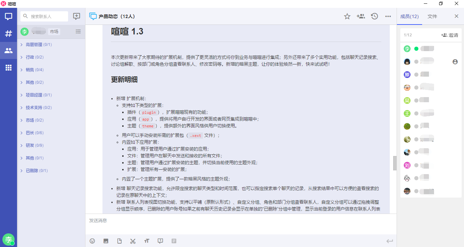
Task: Click the 邀请 invite button
Action: click(450, 35)
